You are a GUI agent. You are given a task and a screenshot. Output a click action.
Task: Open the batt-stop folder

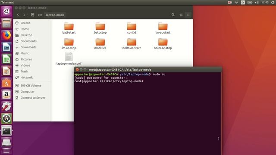click(x=100, y=28)
